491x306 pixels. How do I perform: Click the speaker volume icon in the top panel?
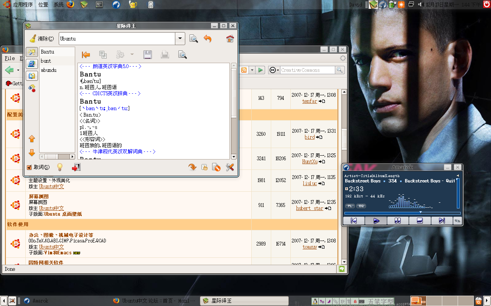click(420, 5)
